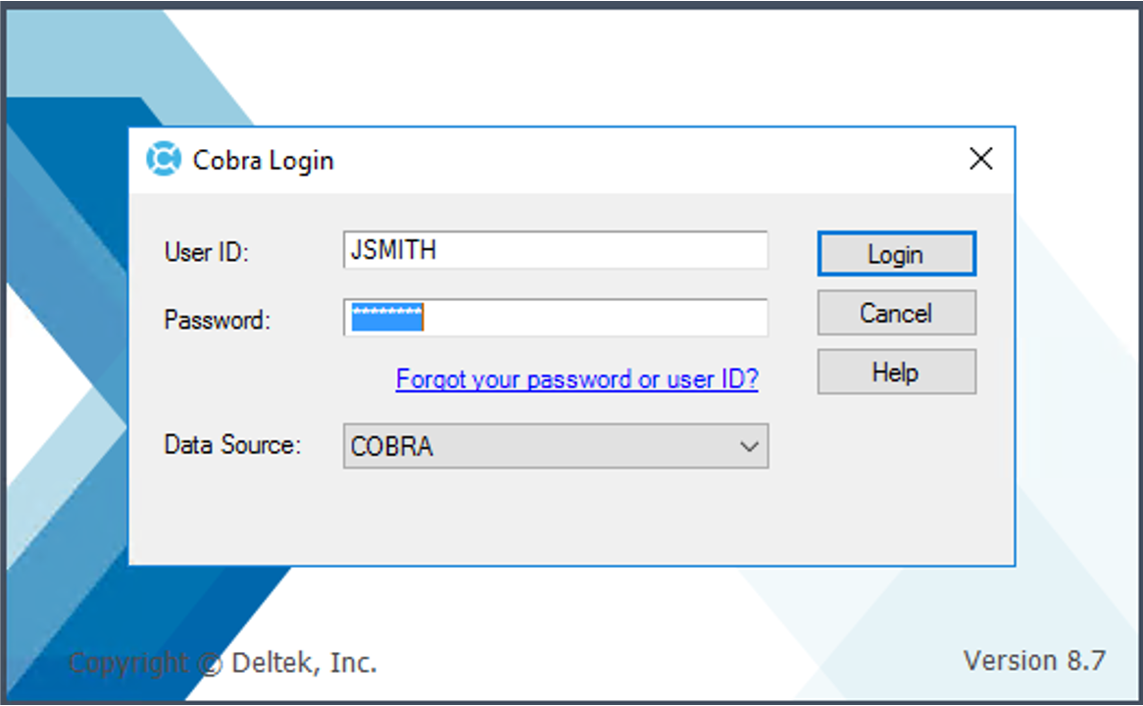Select the User ID input field

tap(555, 250)
